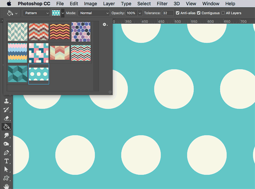Select the Eraser tool
The height and width of the screenshot is (189, 255).
pos(7,118)
